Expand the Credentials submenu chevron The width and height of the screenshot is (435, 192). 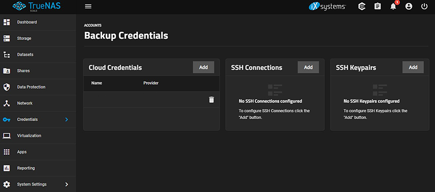point(66,120)
